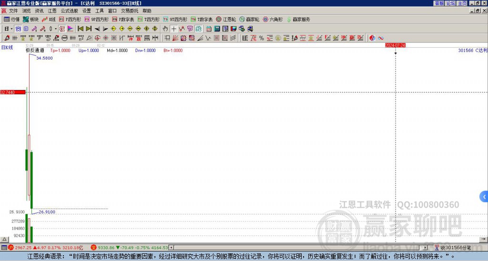Screen dimensions: 488x261
Task: Open the 江恩 menu
Action: (x=52, y=11)
